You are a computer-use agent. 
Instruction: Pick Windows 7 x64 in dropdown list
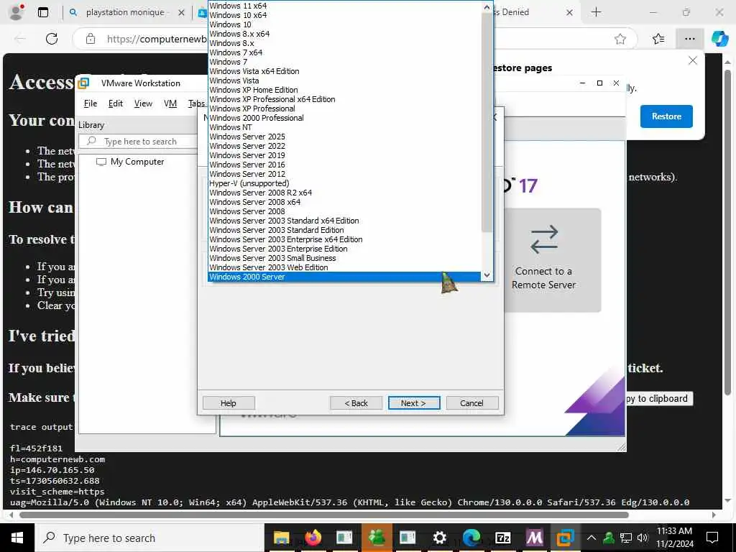coord(344,52)
